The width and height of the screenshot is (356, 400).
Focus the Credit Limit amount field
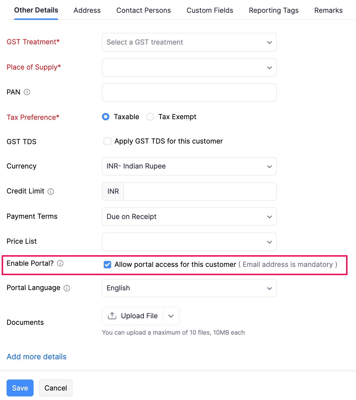click(x=200, y=192)
